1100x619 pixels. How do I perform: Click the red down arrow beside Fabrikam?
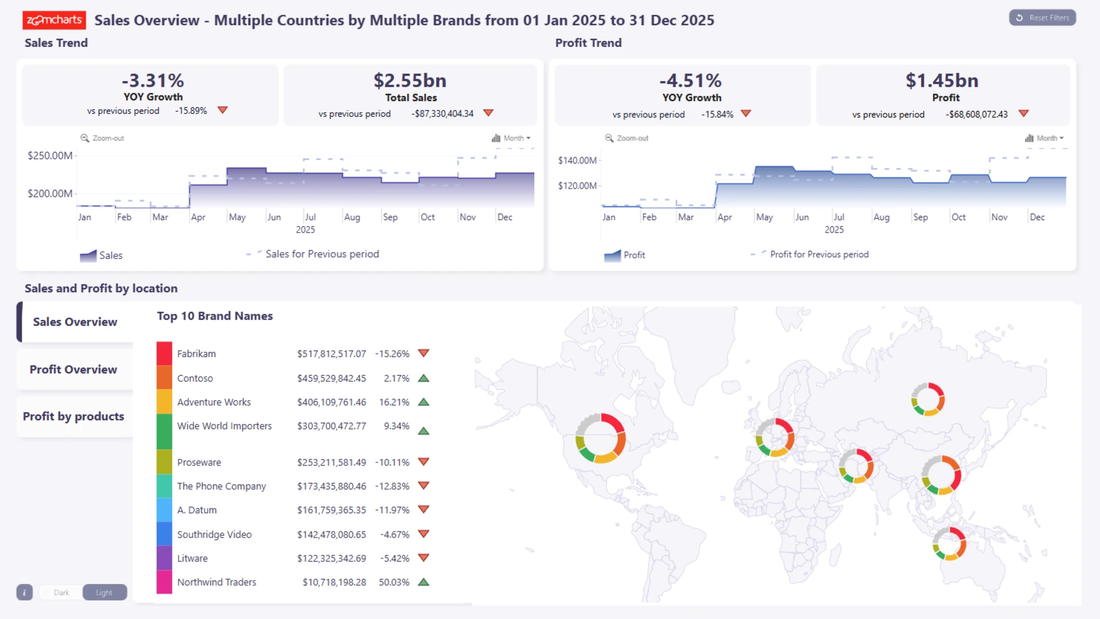point(423,353)
